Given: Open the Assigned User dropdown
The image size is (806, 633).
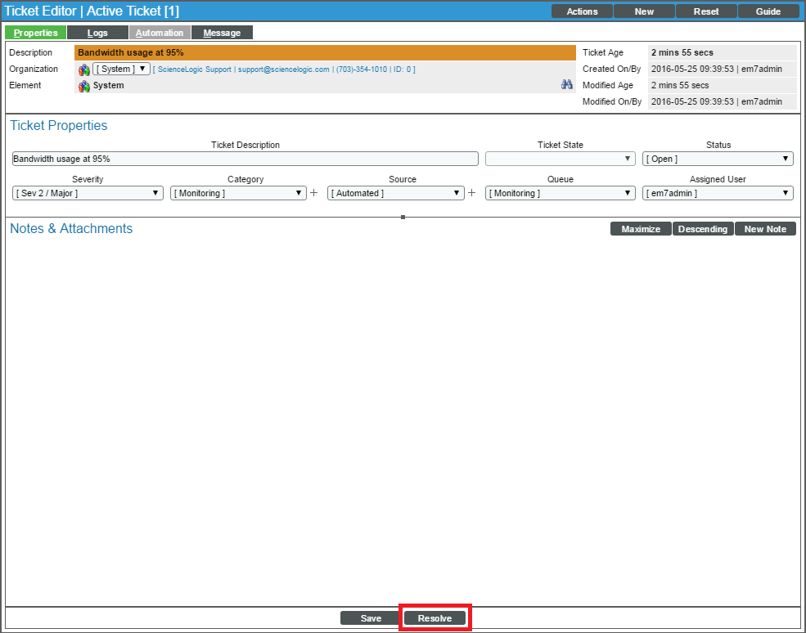Looking at the screenshot, I should [718, 193].
